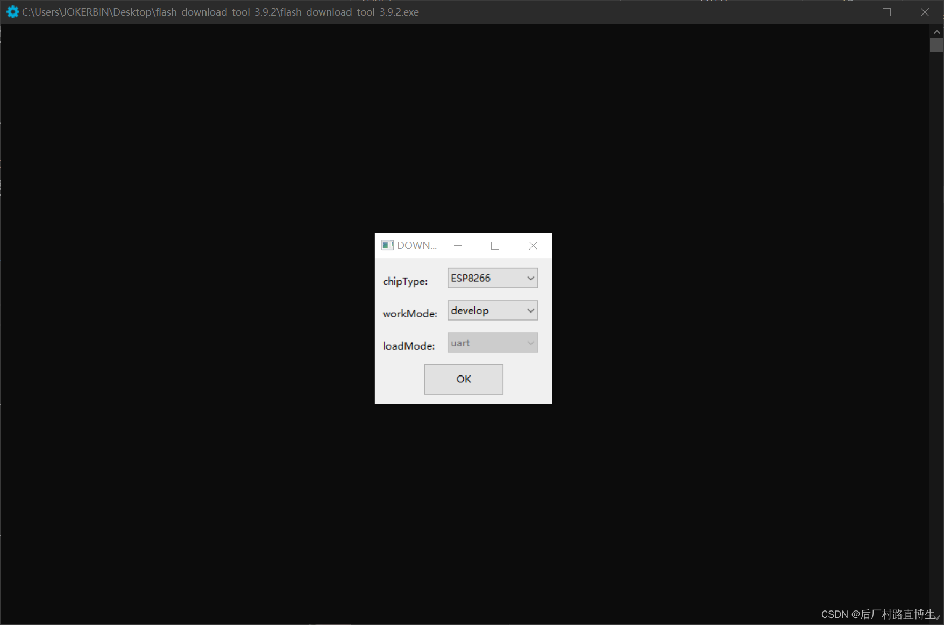The width and height of the screenshot is (944, 625).
Task: Select develop in the workMode field
Action: coord(469,310)
